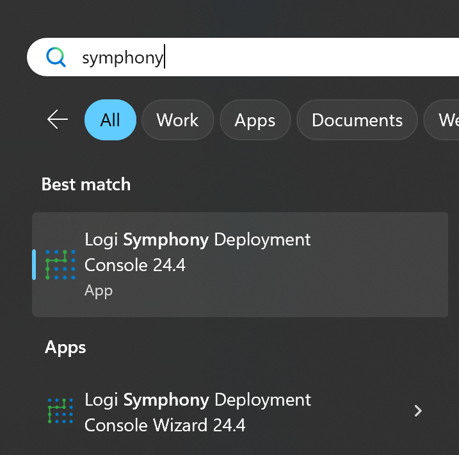Expand the Console Wizard result chevron
459x455 pixels.
418,411
